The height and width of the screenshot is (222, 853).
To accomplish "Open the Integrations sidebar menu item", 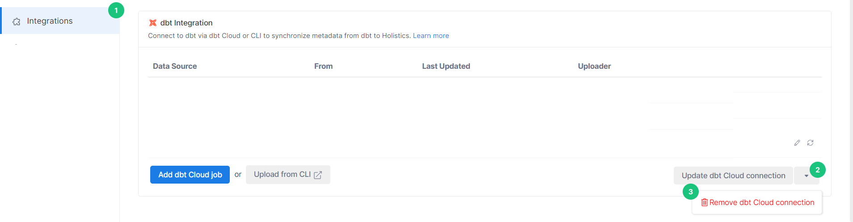I will pos(60,21).
